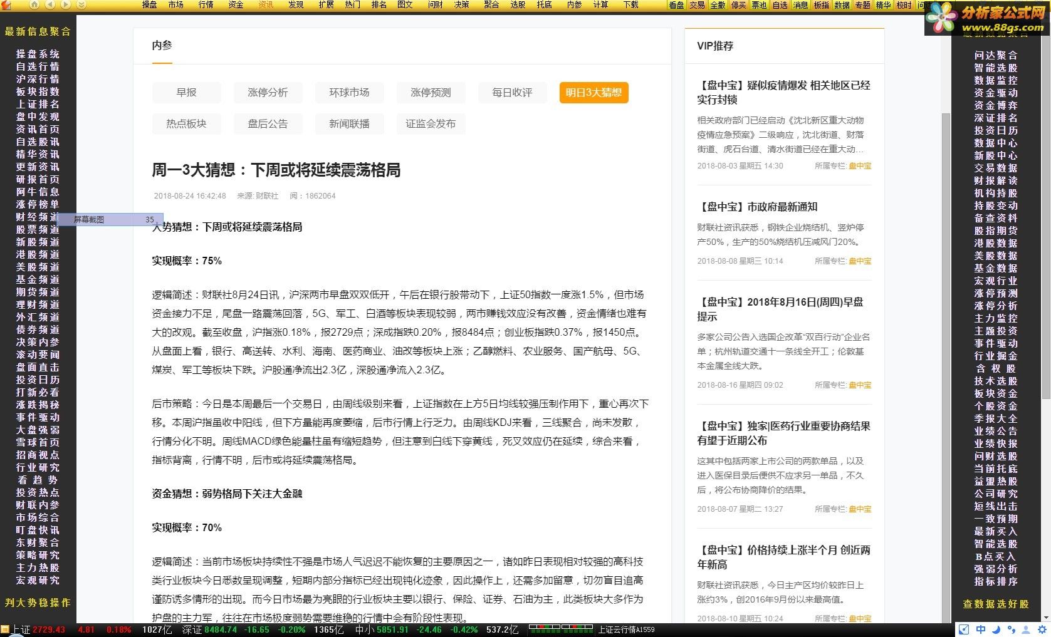This screenshot has height=637, width=1051.
Task: Open 雪球首页 in left sidebar
Action: pyautogui.click(x=38, y=443)
